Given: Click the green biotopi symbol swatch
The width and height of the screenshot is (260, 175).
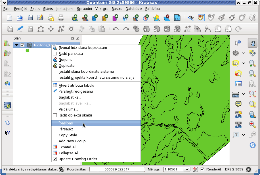Looking at the screenshot, I should (x=28, y=51).
